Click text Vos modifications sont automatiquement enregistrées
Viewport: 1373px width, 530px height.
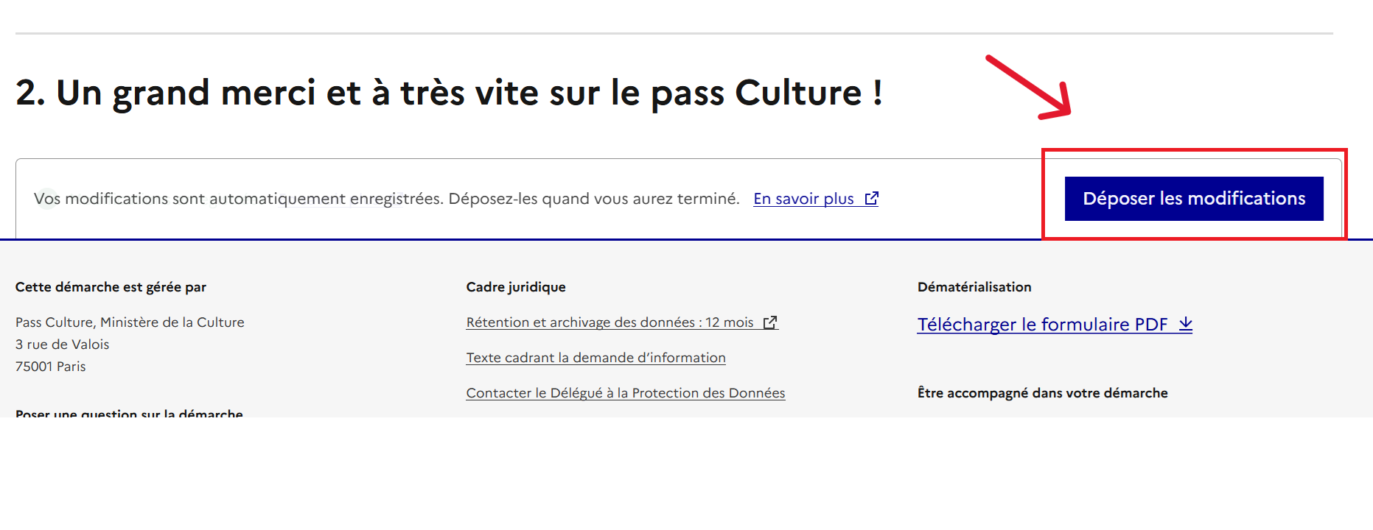tap(386, 199)
